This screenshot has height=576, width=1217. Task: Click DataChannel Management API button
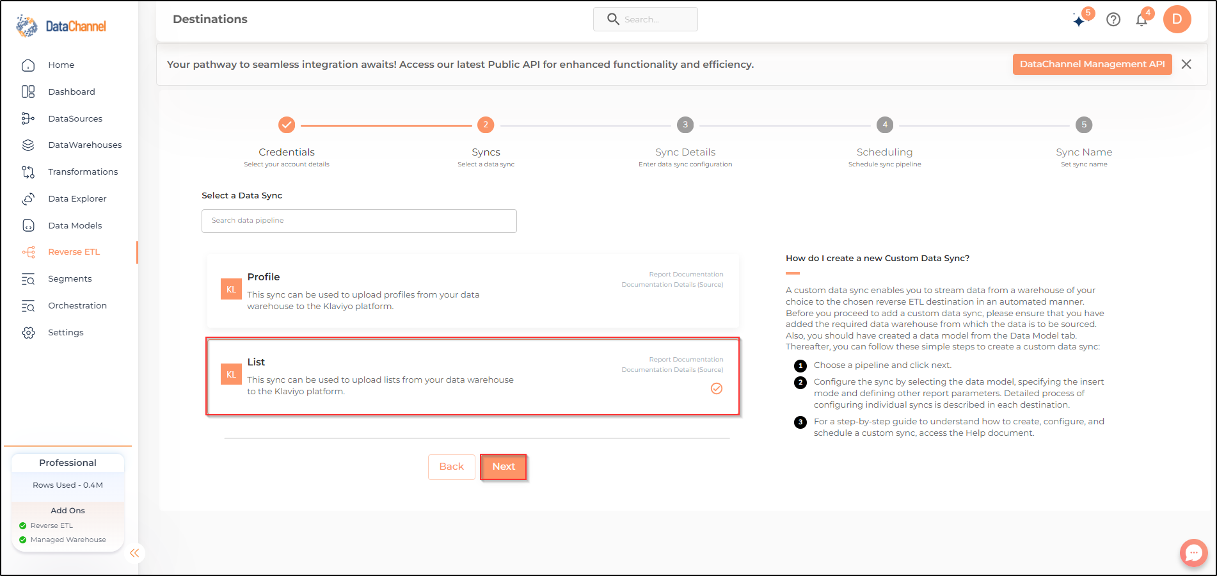1092,64
